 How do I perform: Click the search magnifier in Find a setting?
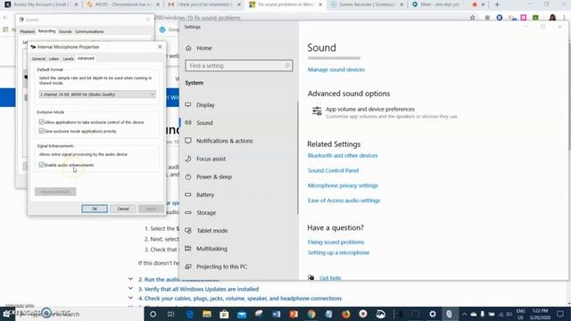[287, 66]
